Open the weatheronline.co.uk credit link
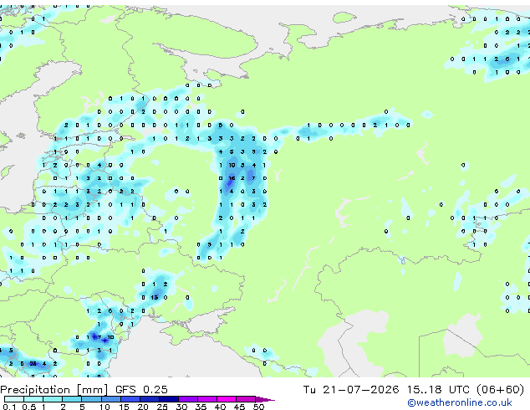 (x=460, y=402)
